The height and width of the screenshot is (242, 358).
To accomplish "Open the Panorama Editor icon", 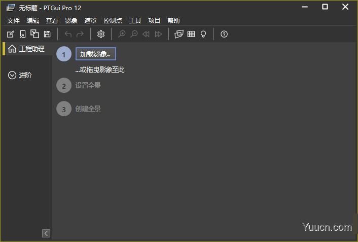I will 179,34.
